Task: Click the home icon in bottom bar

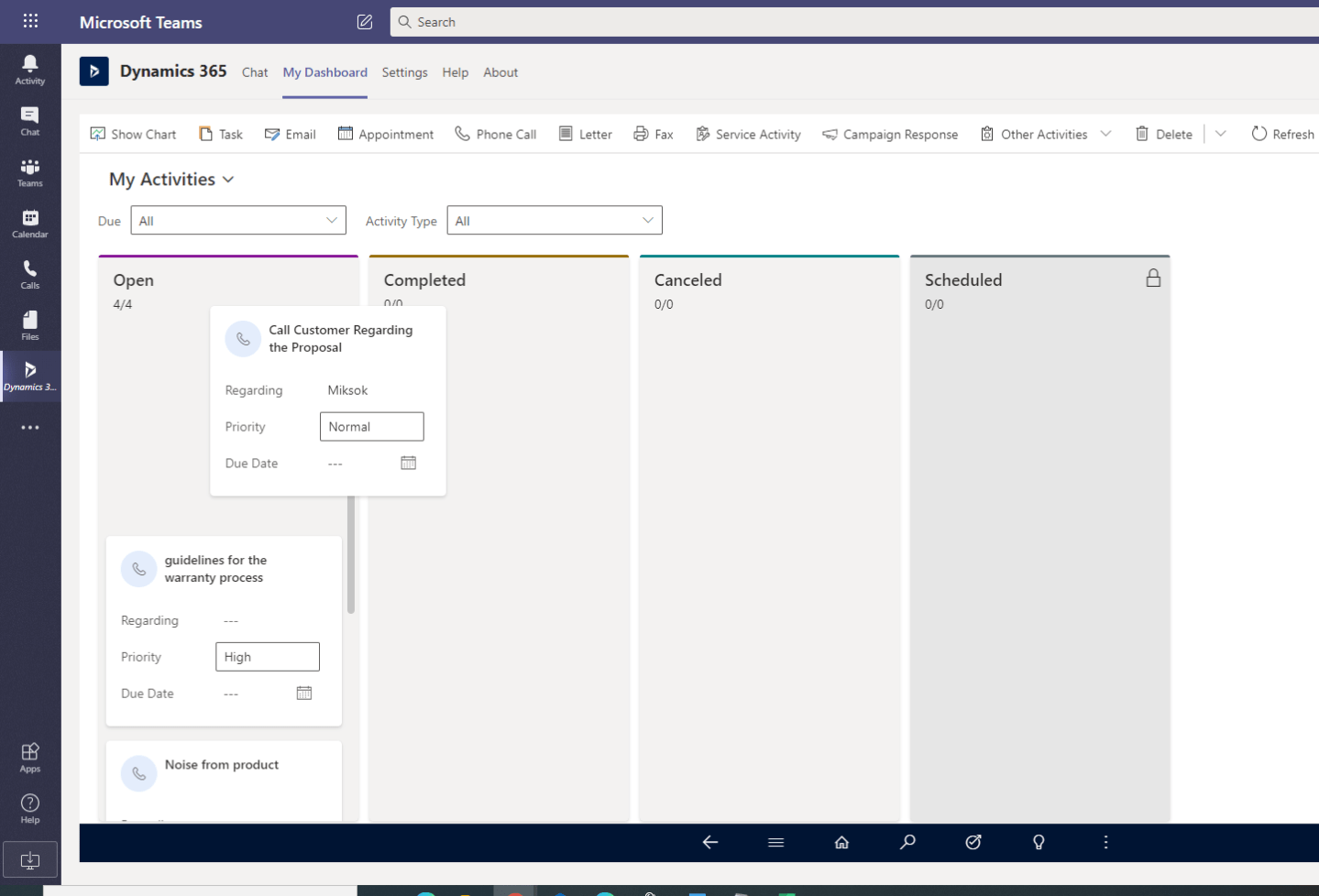Action: [x=841, y=842]
